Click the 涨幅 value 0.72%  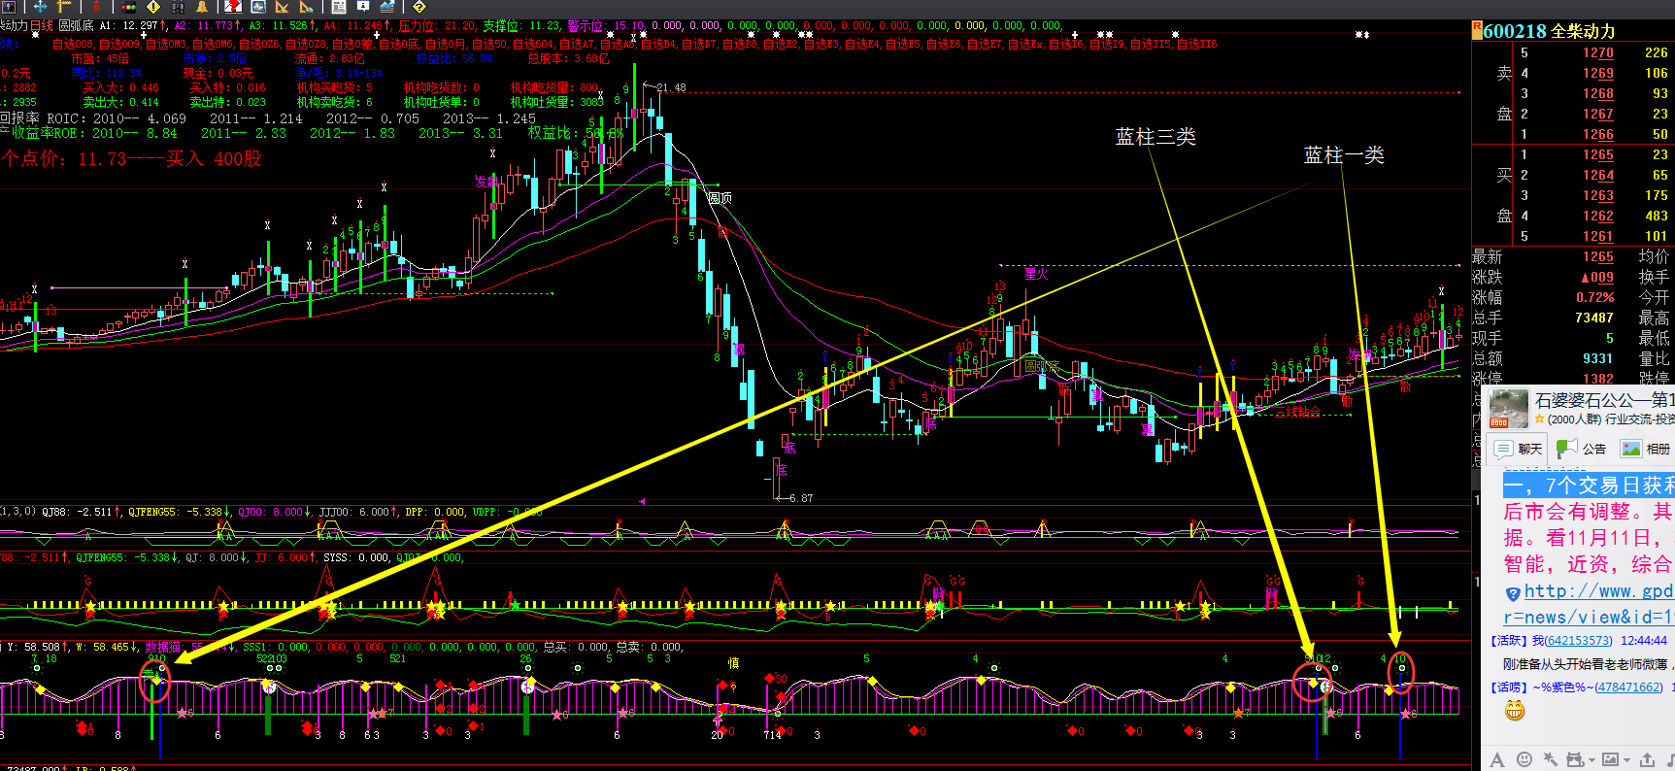[x=1595, y=298]
